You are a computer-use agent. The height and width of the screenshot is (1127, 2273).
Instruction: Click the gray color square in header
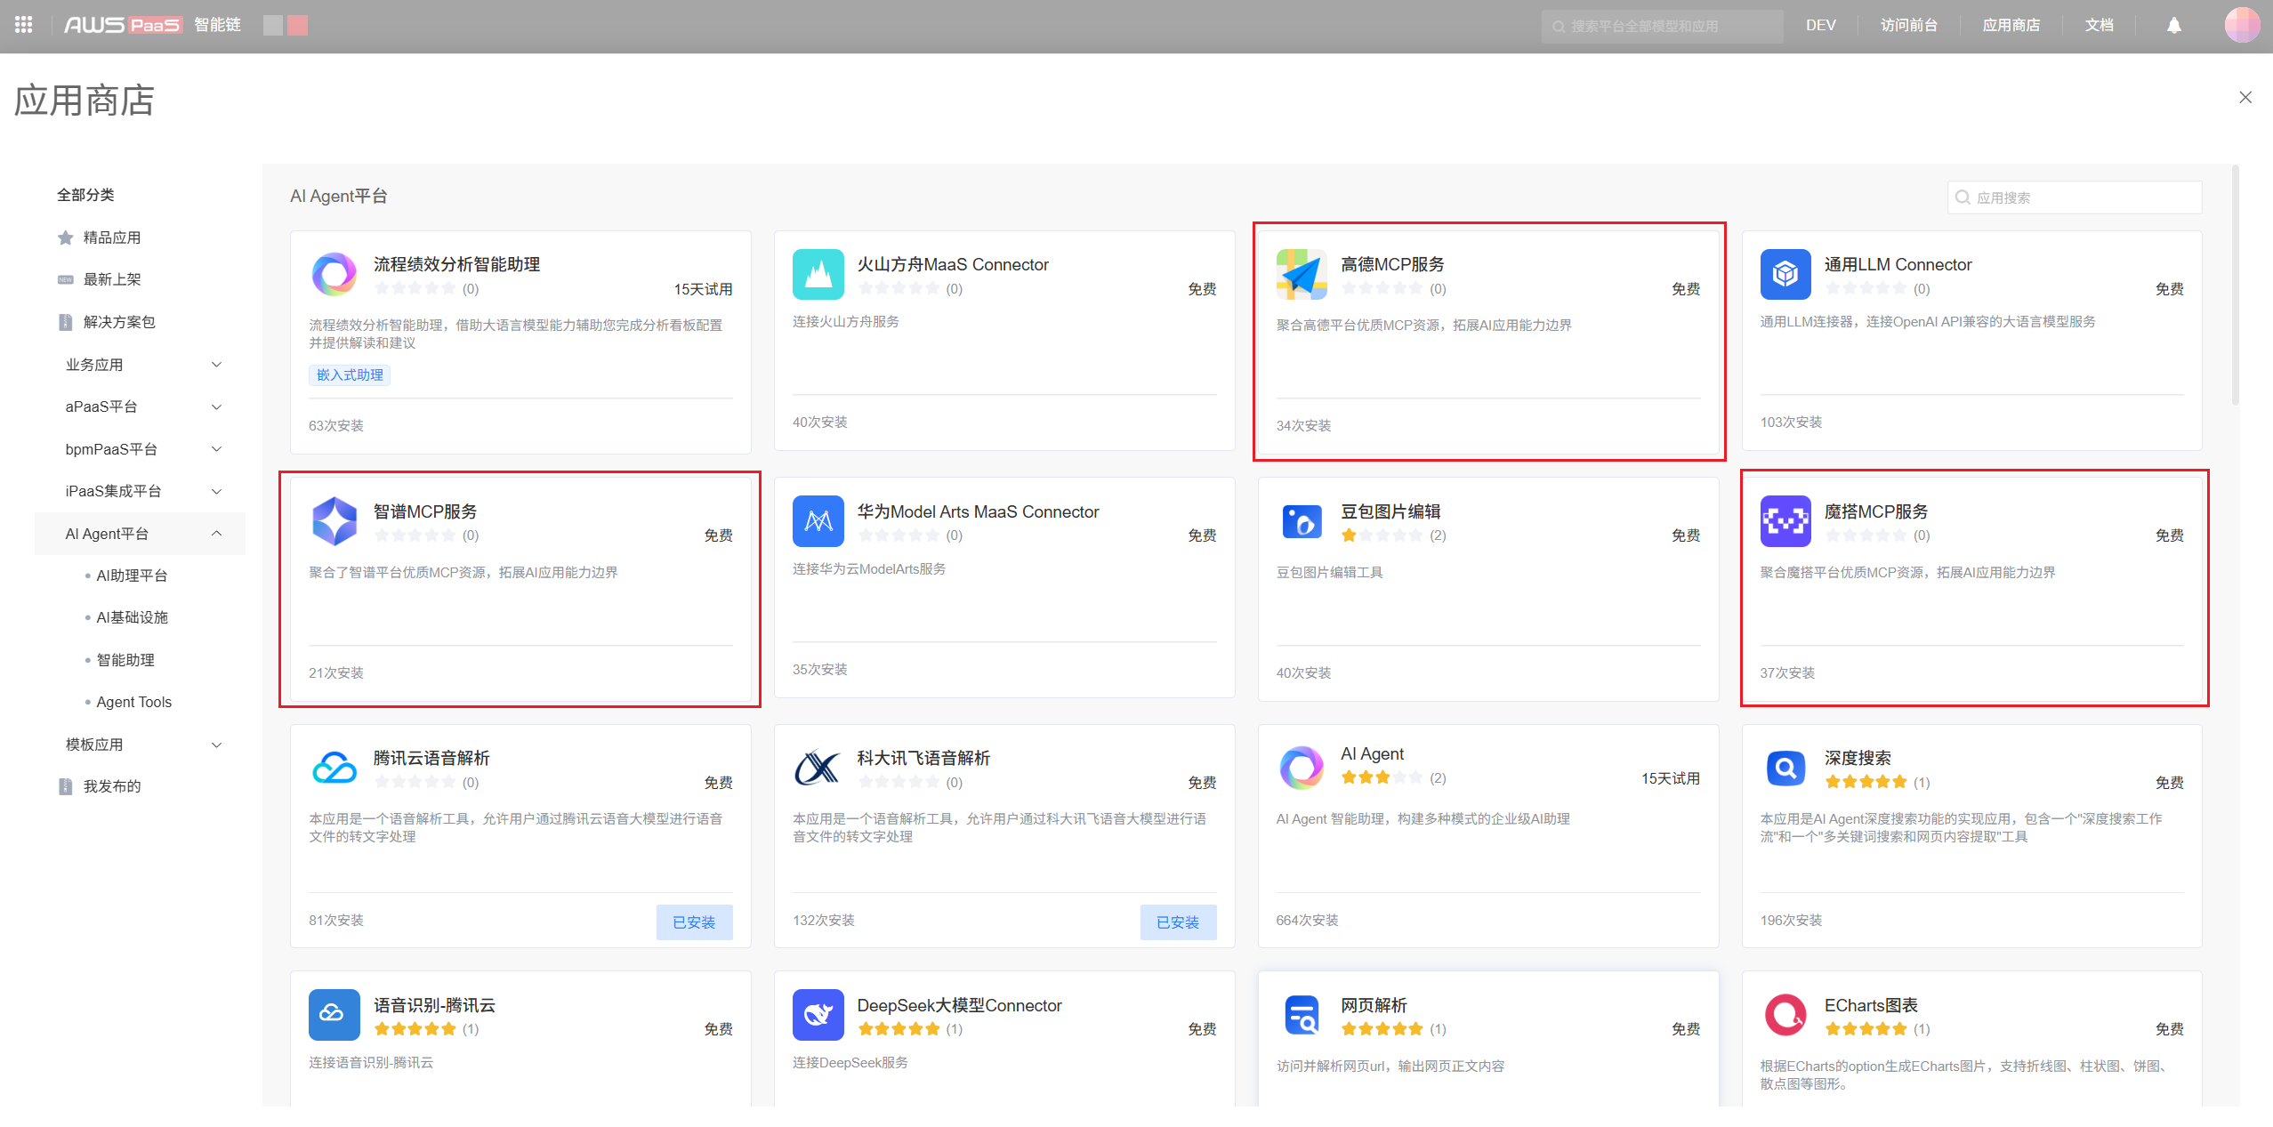273,25
